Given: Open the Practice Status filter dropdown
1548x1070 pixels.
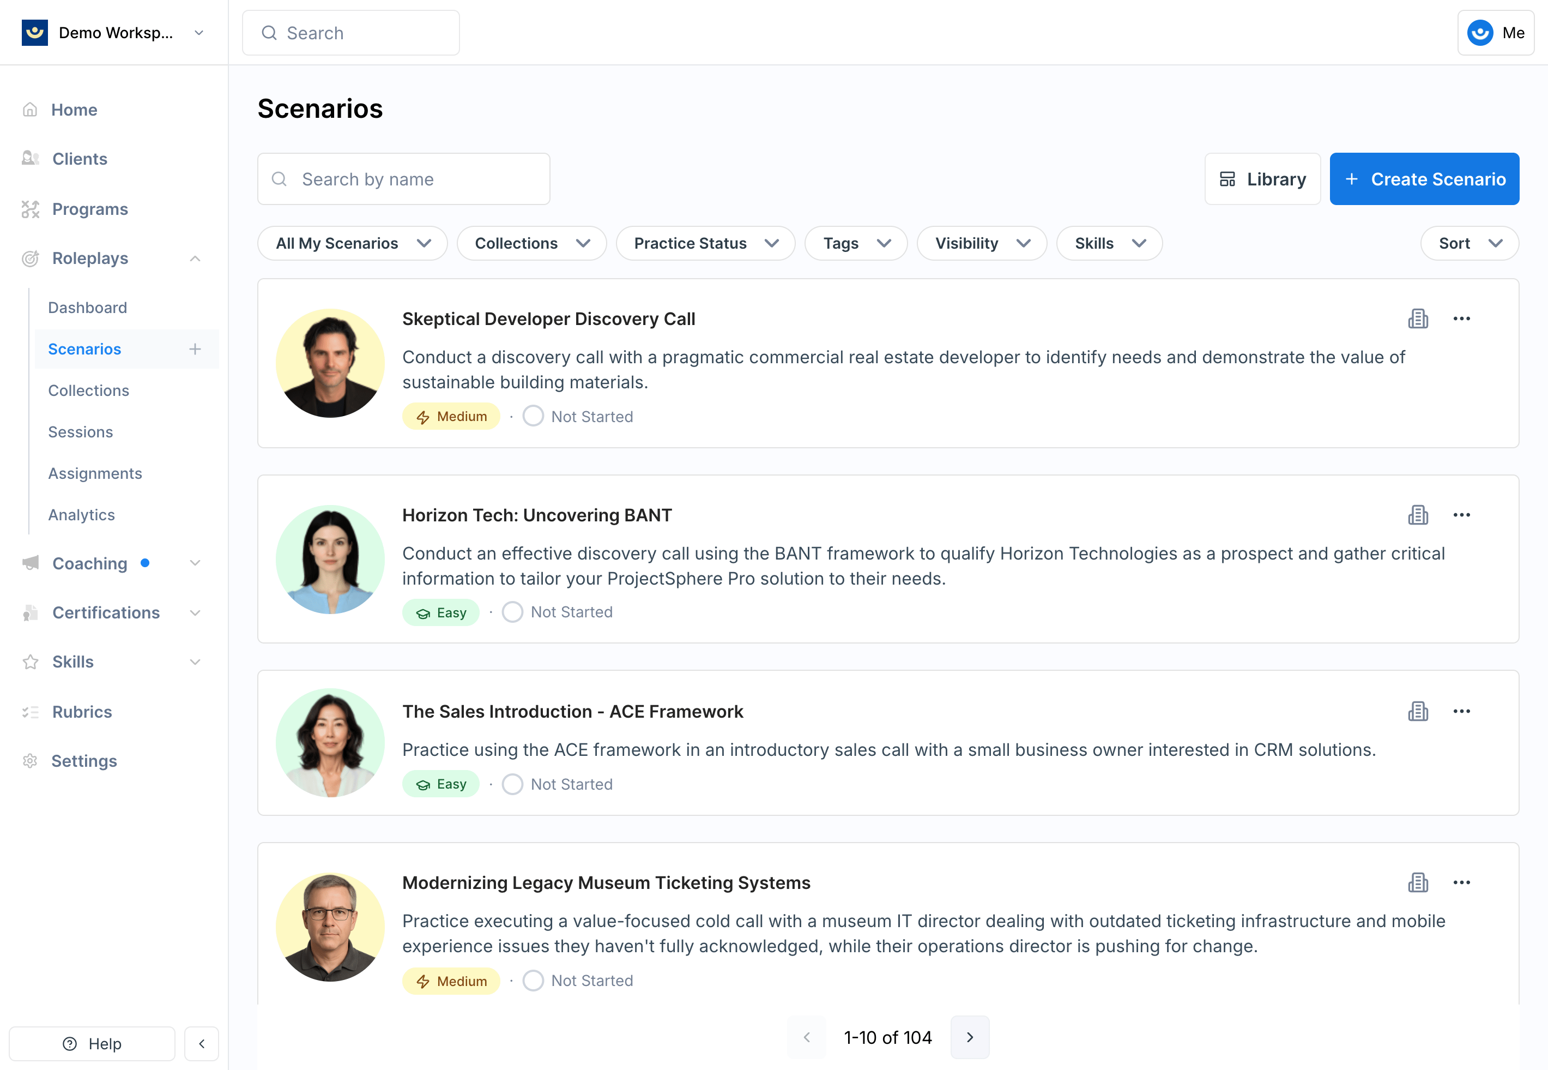Looking at the screenshot, I should (706, 243).
